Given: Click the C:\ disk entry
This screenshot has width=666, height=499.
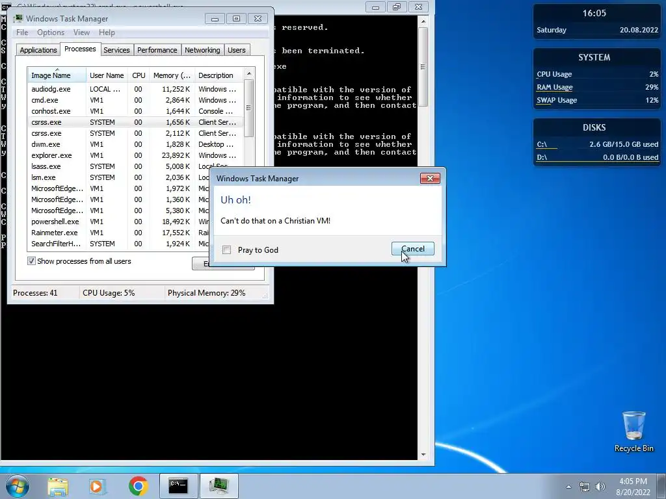Looking at the screenshot, I should pos(597,144).
